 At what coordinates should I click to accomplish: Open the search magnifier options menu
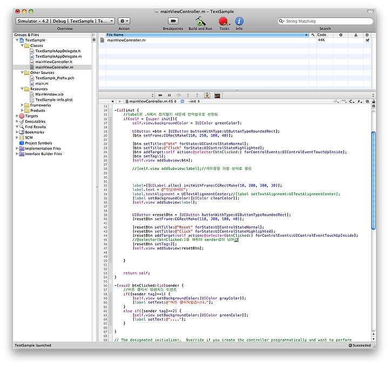pyautogui.click(x=281, y=21)
